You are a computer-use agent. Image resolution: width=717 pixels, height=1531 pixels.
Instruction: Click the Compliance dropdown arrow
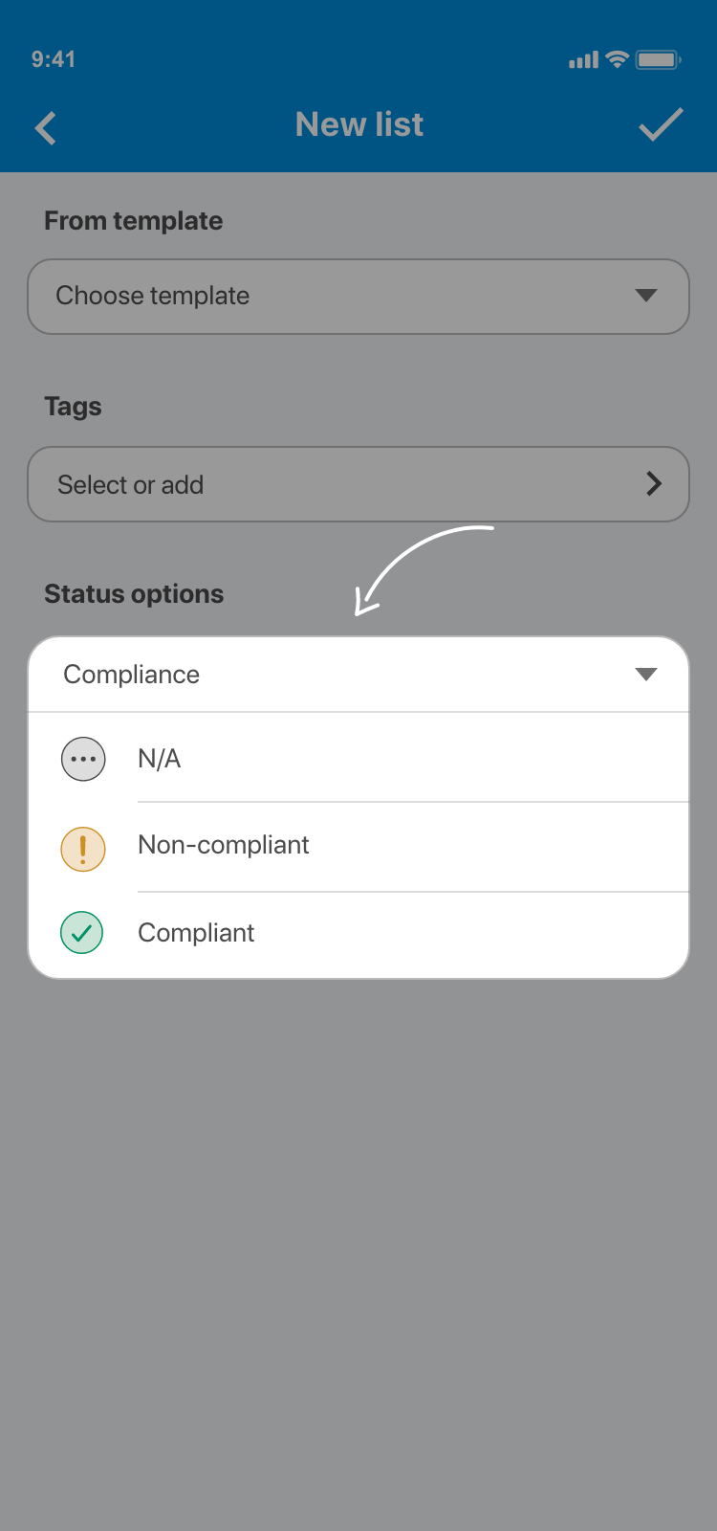(646, 675)
